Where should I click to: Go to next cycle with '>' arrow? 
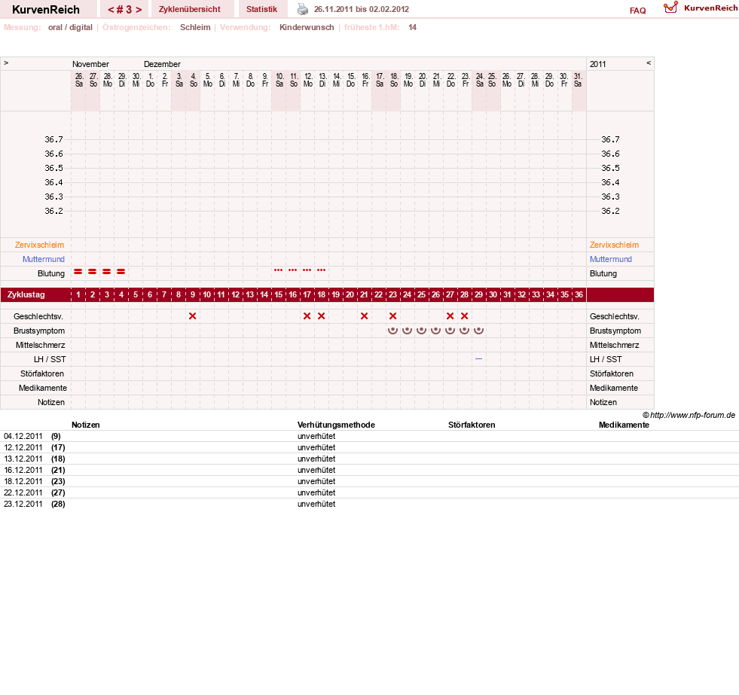coord(139,10)
